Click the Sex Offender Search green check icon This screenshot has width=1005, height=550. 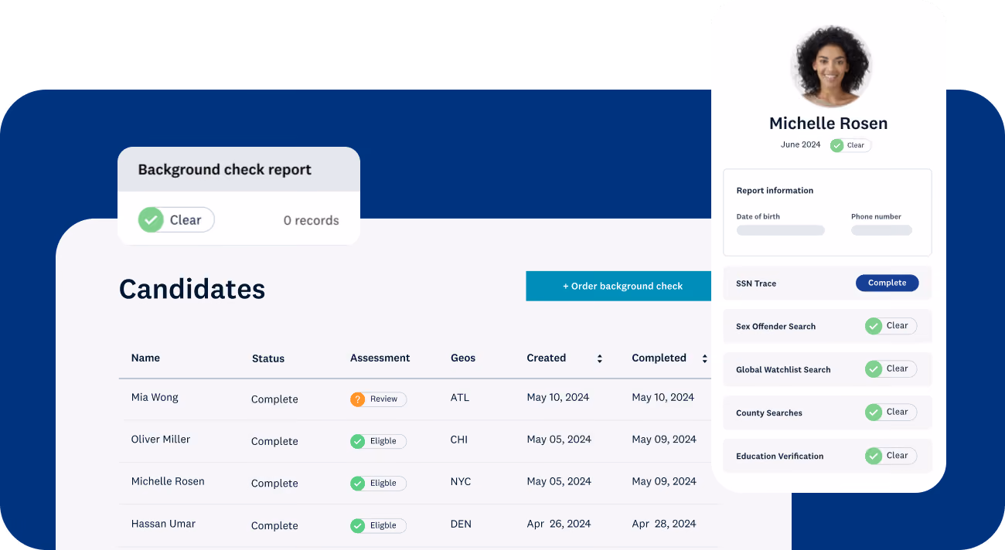(874, 326)
